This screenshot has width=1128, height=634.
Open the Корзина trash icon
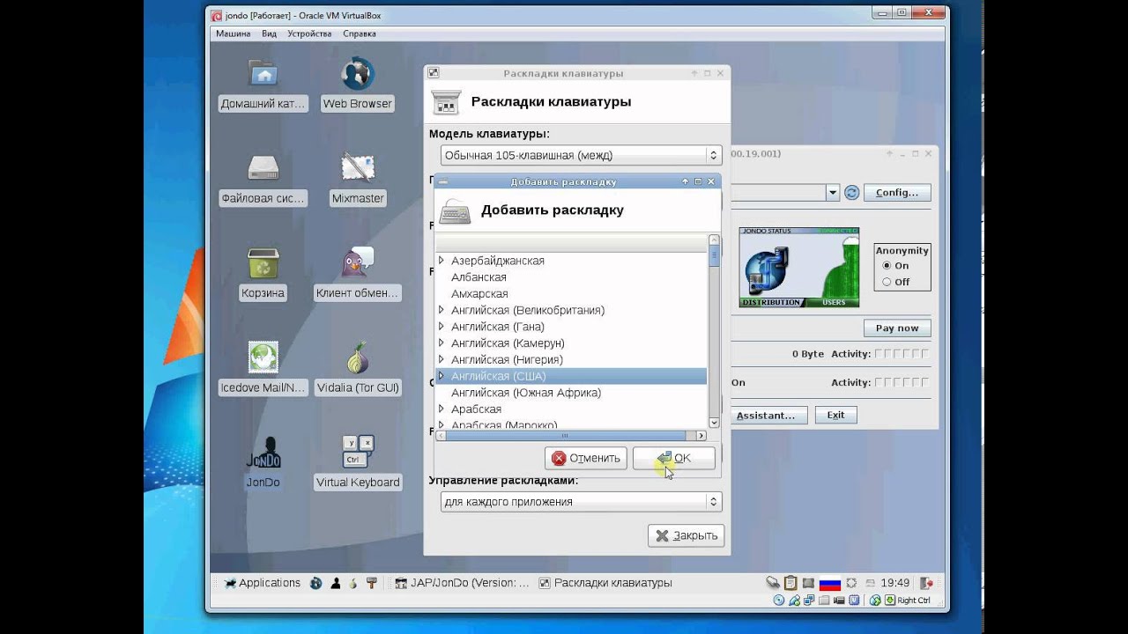tap(263, 274)
